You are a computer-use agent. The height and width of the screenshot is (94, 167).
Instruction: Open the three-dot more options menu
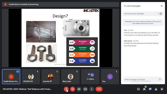(92, 89)
